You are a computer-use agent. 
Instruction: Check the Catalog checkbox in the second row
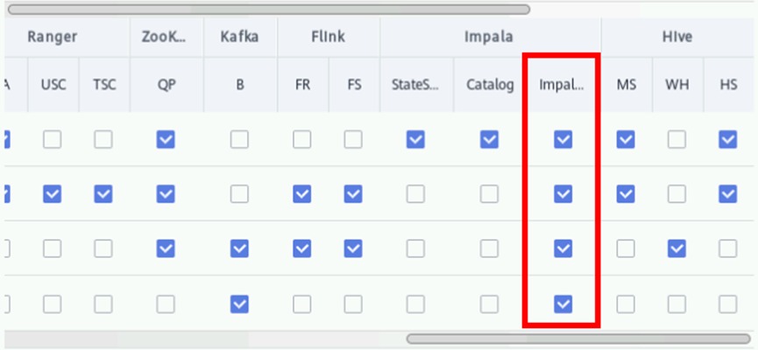pos(489,194)
